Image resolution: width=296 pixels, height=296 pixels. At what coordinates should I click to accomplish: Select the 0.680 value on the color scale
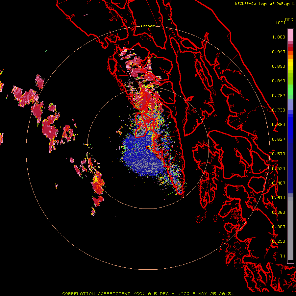[x=279, y=125]
